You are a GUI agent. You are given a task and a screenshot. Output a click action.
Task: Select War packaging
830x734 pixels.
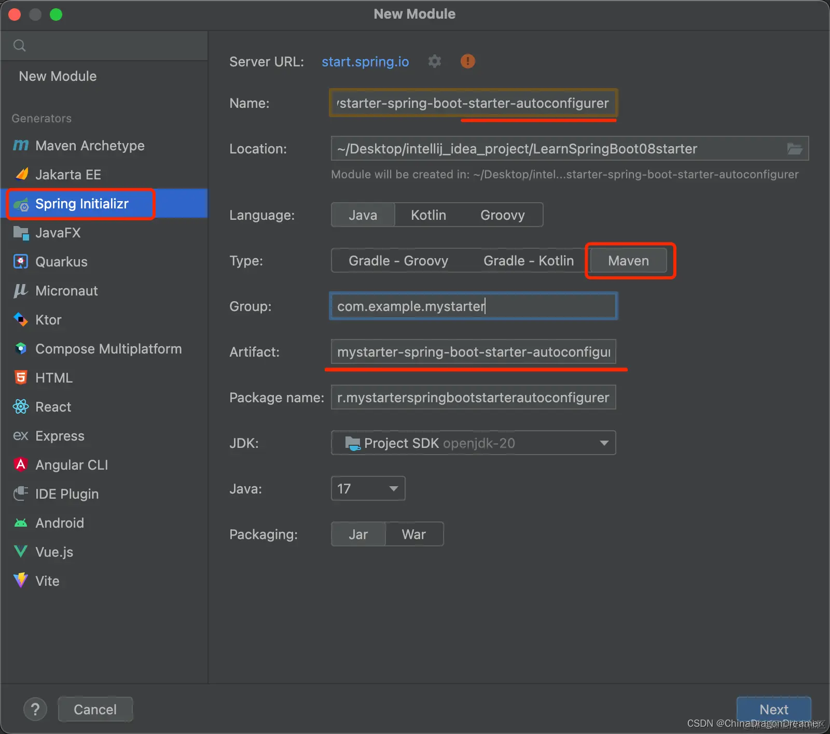414,534
